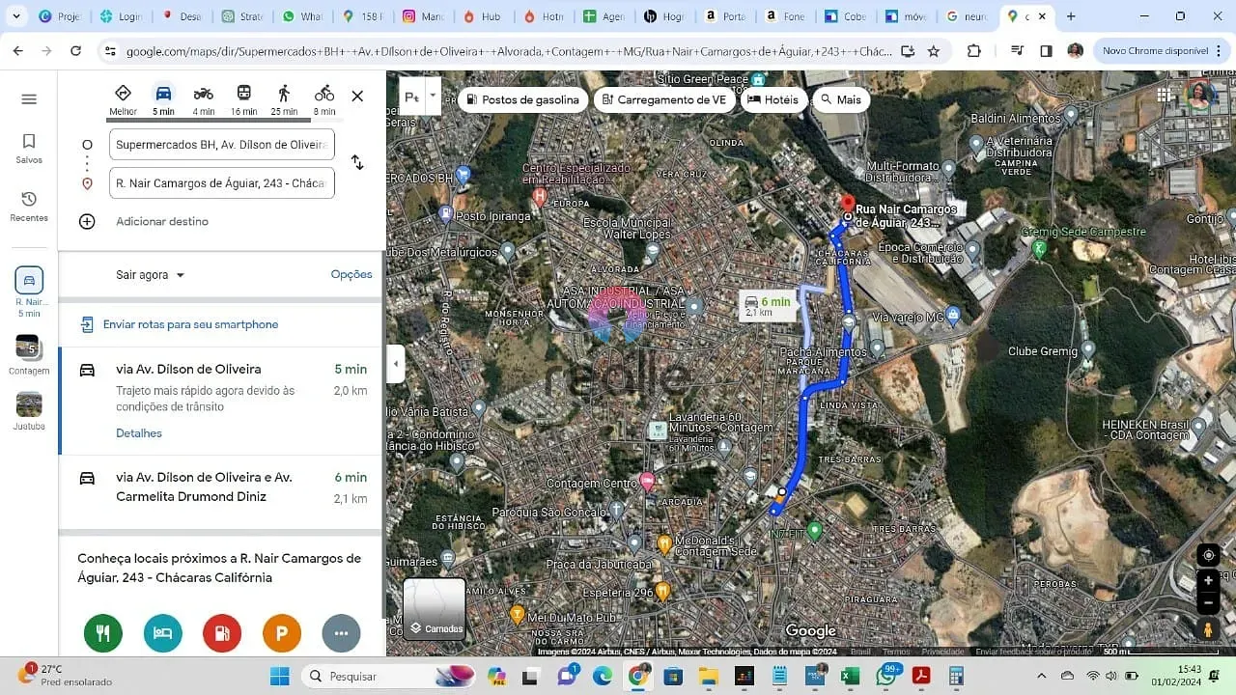Open the Chrome tab search dropdown
Screen dimensions: 1236x695
point(16,16)
